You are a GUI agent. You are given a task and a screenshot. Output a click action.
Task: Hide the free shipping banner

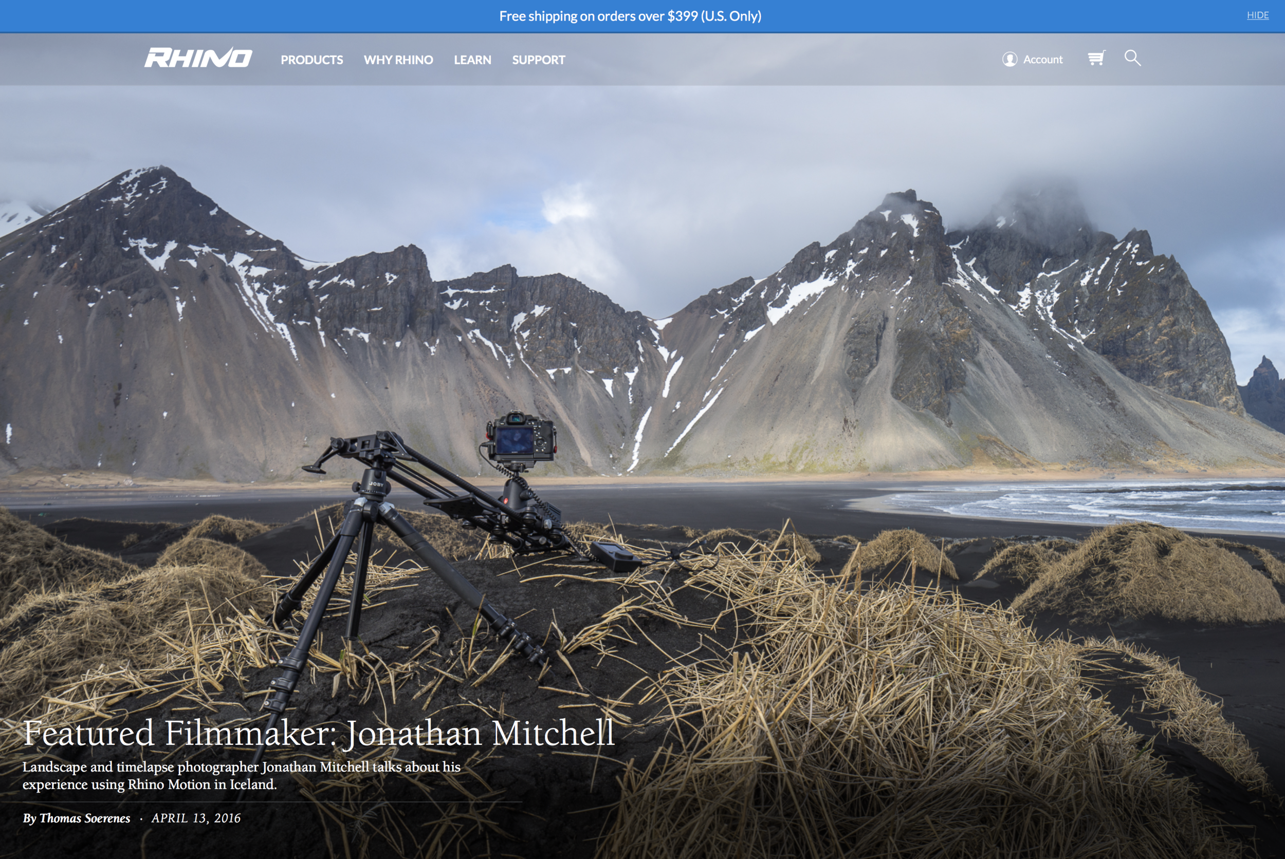click(1258, 15)
